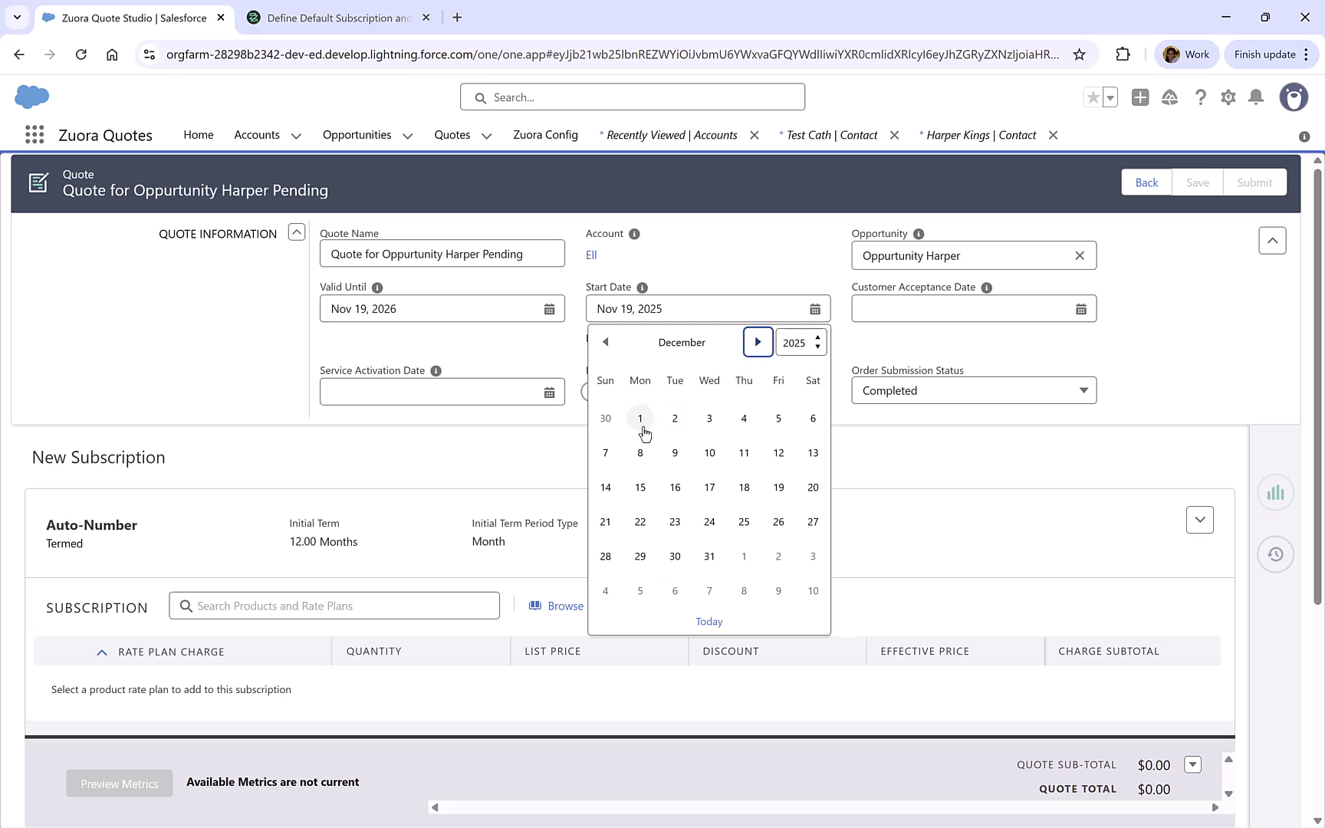Show notifications via the bell icon
Image resolution: width=1325 pixels, height=828 pixels.
click(x=1256, y=97)
